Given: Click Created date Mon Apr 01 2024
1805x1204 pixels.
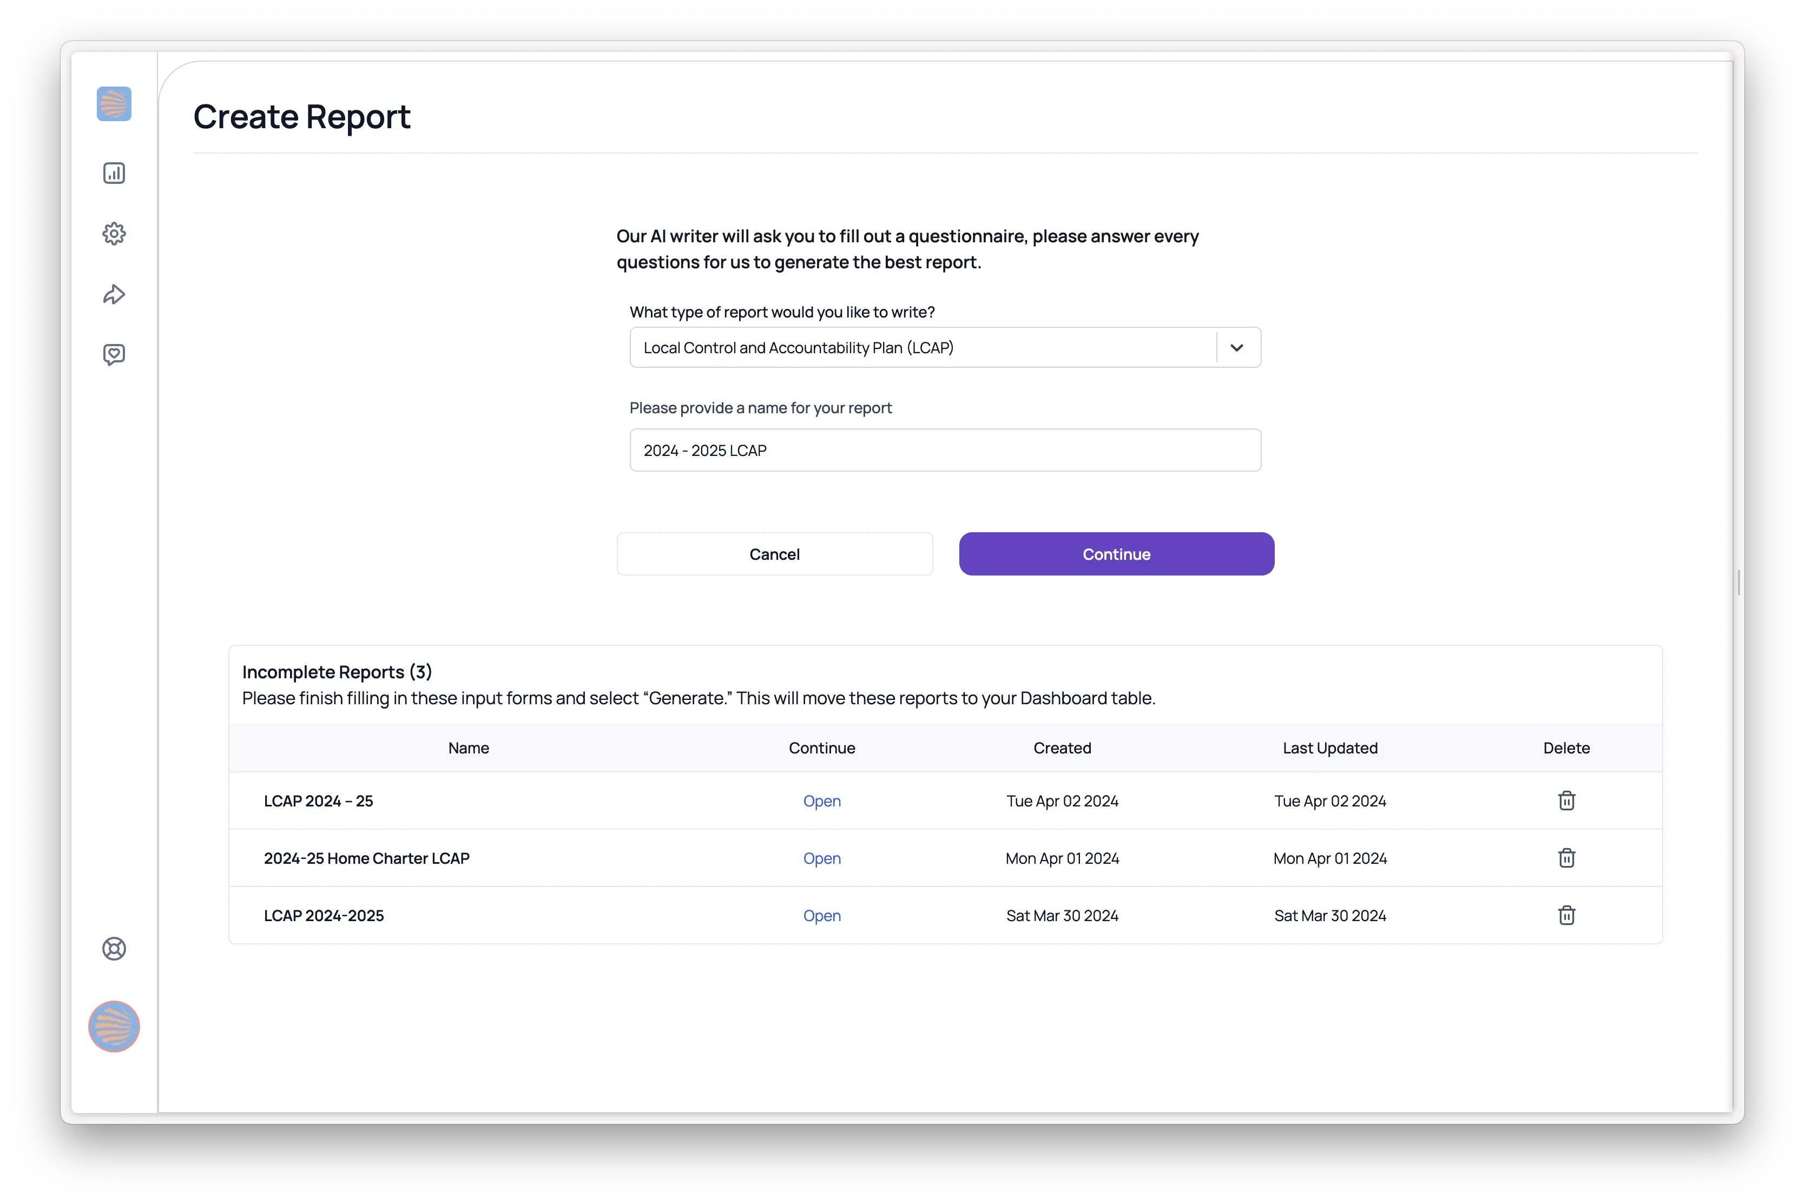Looking at the screenshot, I should pyautogui.click(x=1062, y=858).
